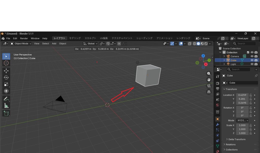
Task: Click the Add menu in the viewport header
Action: 54,44
